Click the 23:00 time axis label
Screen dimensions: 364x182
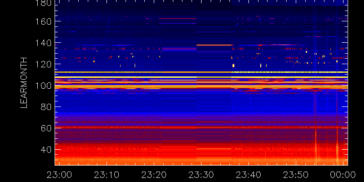click(60, 175)
